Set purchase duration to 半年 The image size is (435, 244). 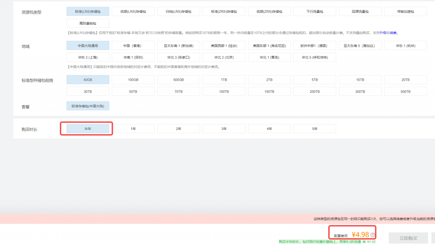(x=88, y=129)
